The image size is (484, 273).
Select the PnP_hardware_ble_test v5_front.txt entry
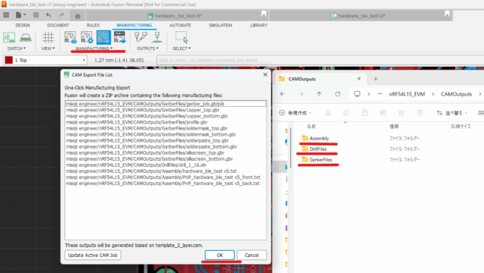[166, 177]
